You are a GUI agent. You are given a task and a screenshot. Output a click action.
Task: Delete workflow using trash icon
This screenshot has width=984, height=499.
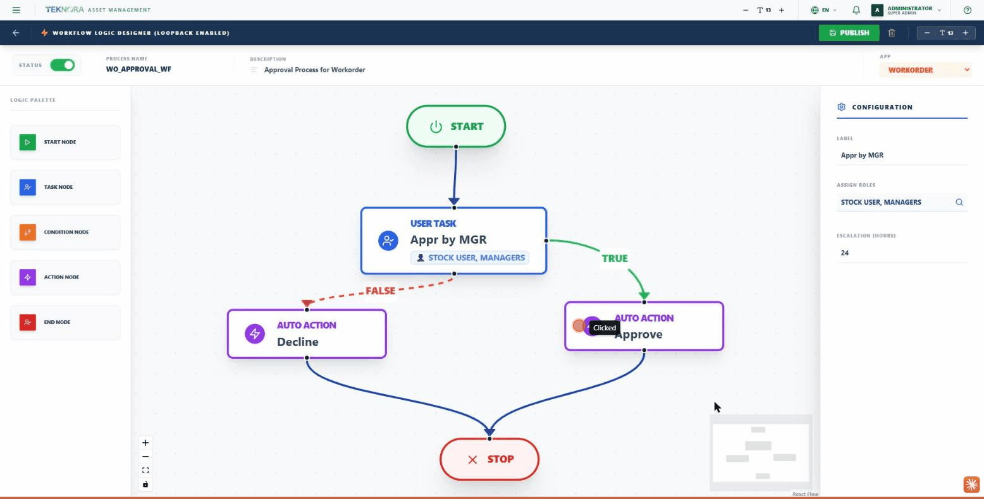click(x=892, y=33)
